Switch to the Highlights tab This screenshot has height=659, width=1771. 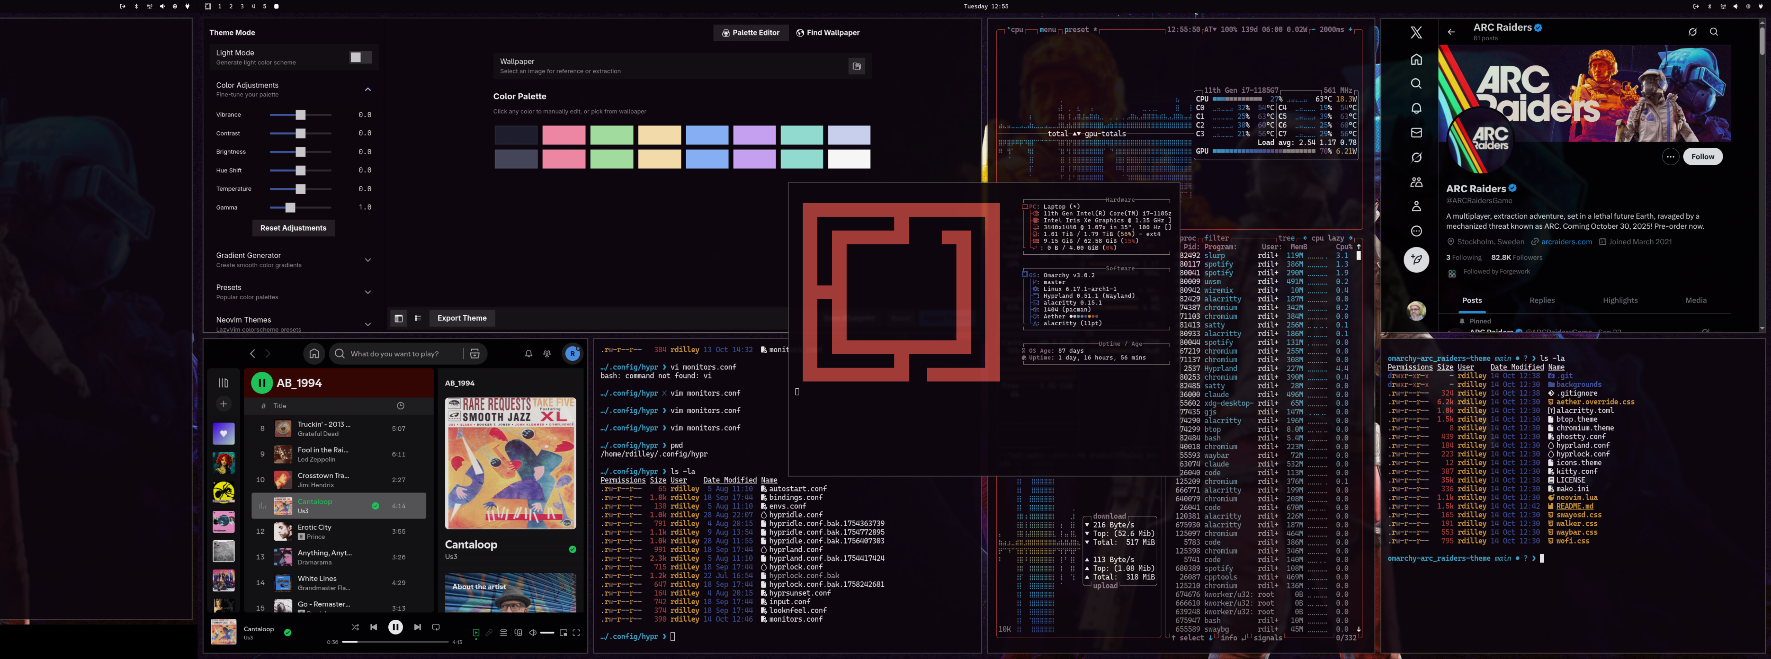[x=1620, y=300]
